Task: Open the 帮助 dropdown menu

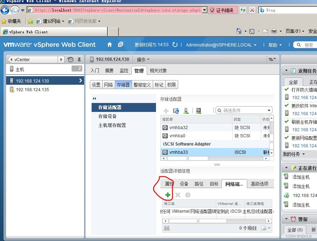Action: tap(275, 45)
